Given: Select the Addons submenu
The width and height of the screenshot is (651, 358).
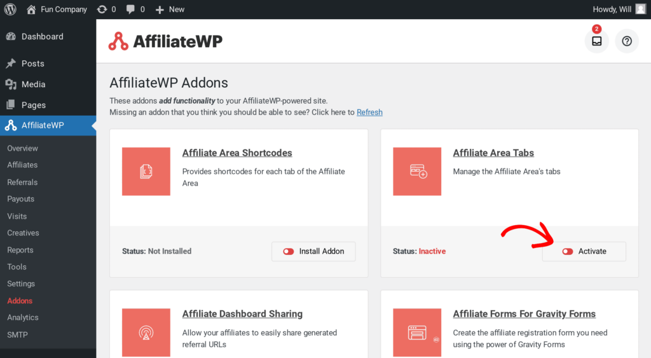Looking at the screenshot, I should 20,301.
